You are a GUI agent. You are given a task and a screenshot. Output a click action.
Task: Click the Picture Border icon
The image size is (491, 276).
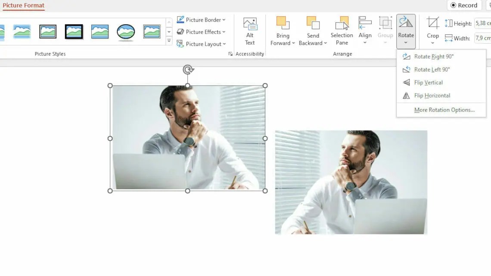pyautogui.click(x=181, y=19)
